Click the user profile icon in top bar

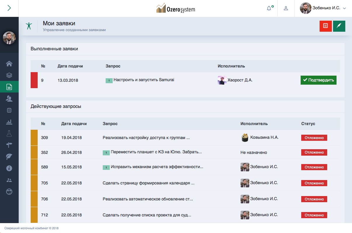(286, 8)
